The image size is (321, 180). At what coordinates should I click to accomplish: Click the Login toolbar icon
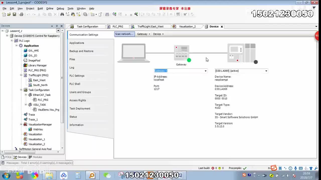114,14
